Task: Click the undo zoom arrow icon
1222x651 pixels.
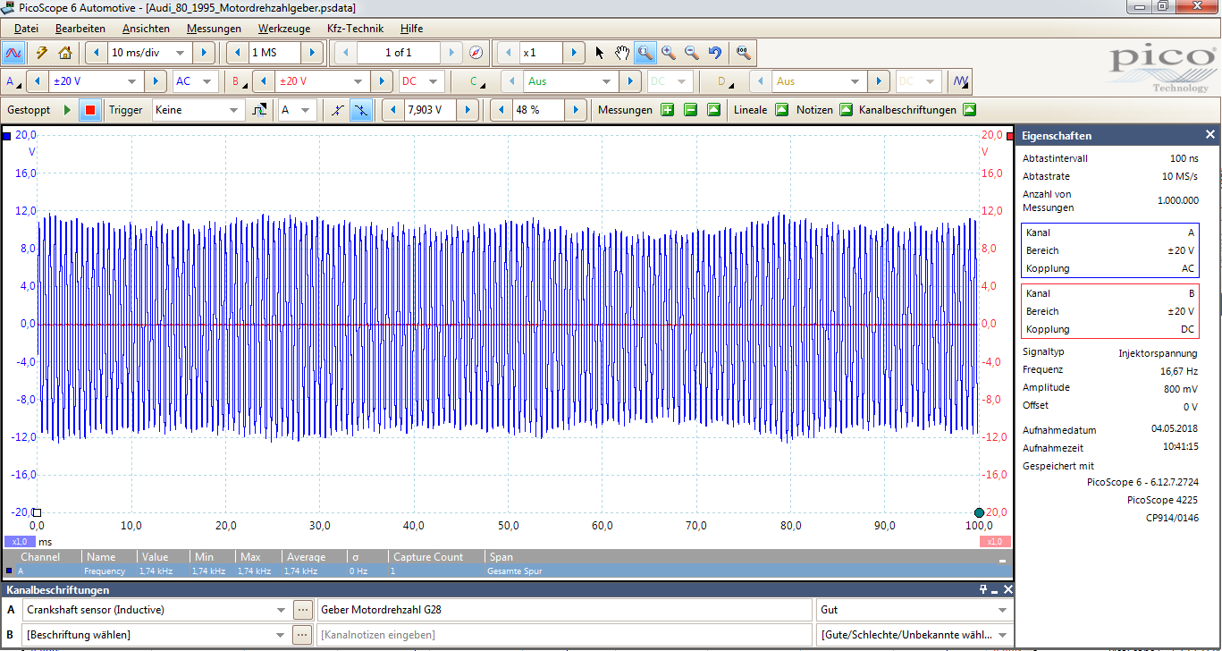Action: (714, 53)
